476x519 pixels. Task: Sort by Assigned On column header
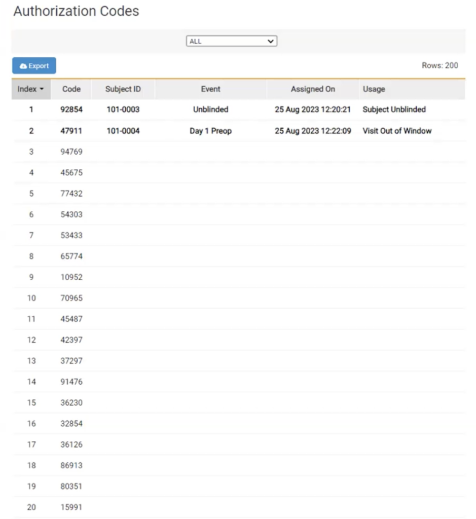click(313, 89)
